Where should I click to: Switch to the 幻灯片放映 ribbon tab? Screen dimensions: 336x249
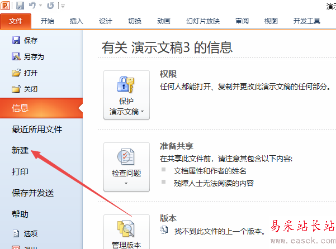[203, 21]
